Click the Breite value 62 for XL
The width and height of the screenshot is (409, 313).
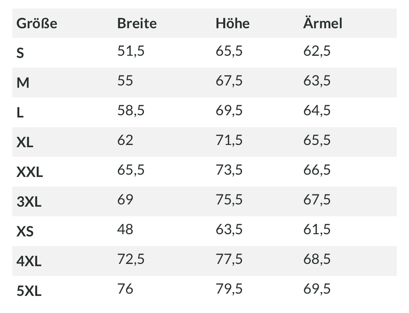coord(125,140)
